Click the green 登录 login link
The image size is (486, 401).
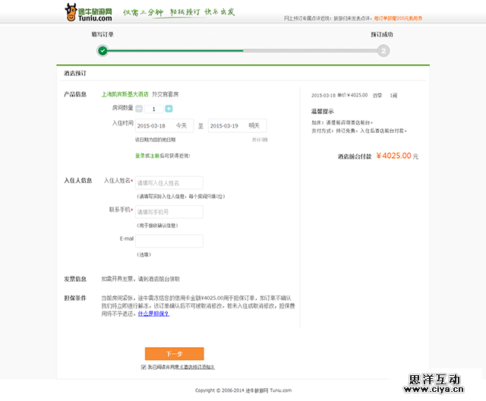140,156
